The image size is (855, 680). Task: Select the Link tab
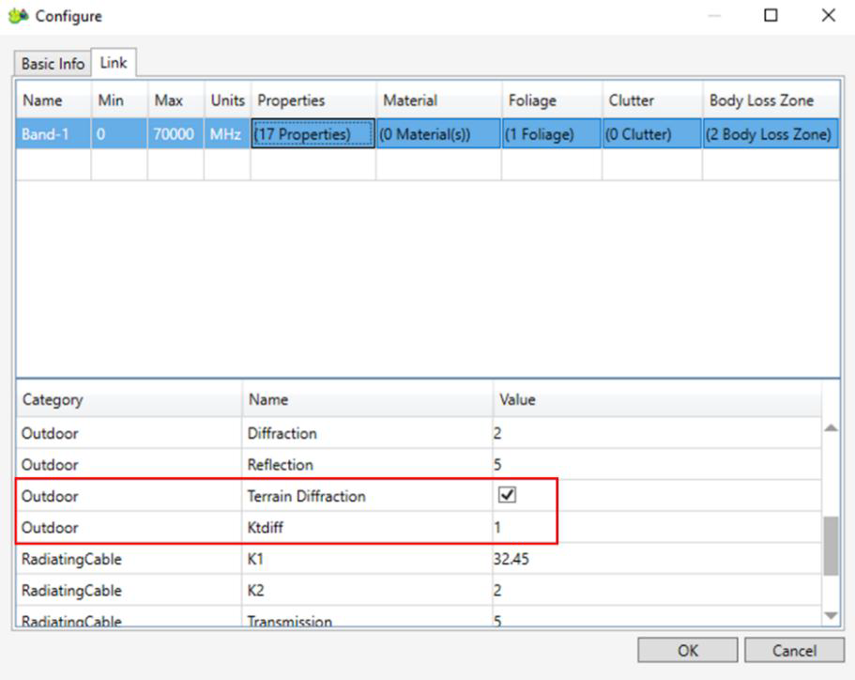114,63
